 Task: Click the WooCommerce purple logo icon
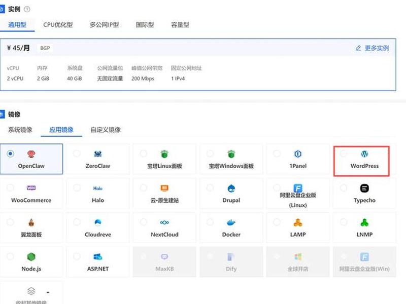pos(31,188)
